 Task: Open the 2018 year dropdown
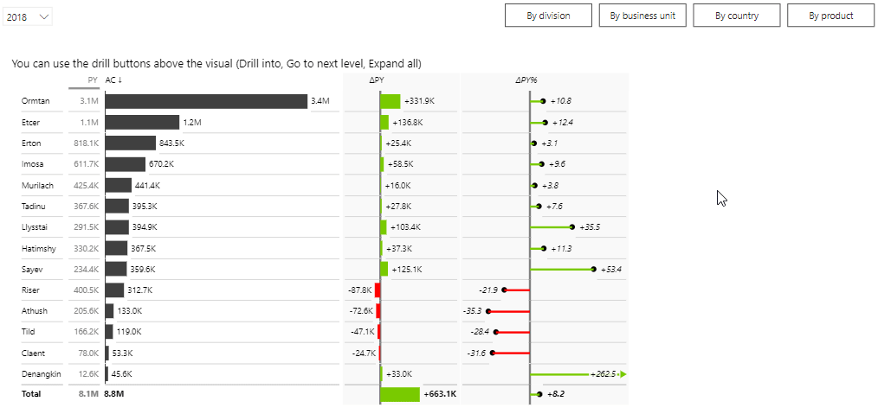coord(28,17)
